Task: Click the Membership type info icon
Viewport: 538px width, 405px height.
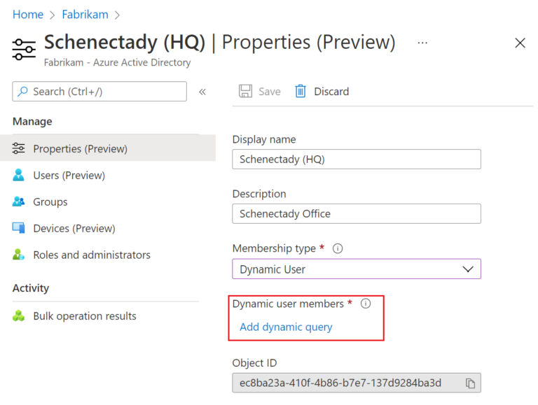Action: pyautogui.click(x=338, y=248)
